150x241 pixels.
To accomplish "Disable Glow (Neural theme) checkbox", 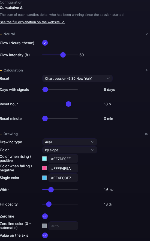I will click(x=45, y=43).
